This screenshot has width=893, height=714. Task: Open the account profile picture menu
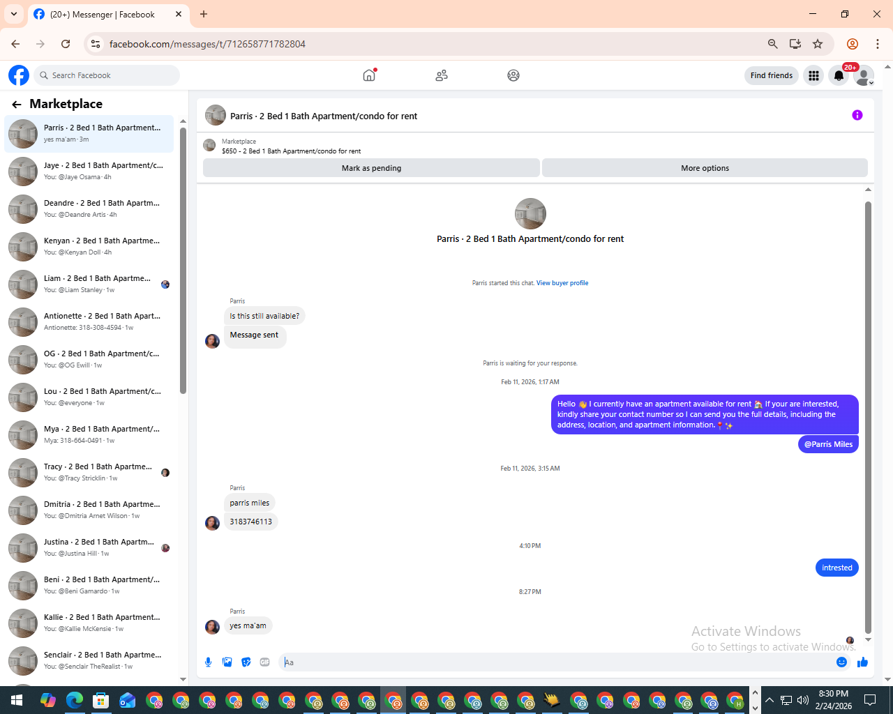tap(864, 75)
